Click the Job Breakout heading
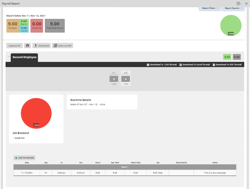The image size is (250, 189). [x=21, y=133]
